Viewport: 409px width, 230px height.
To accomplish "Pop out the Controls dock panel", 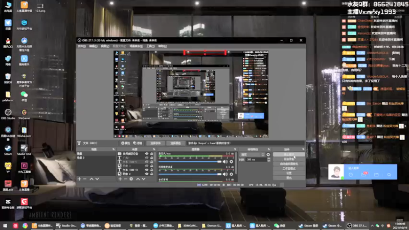I will coord(303,149).
